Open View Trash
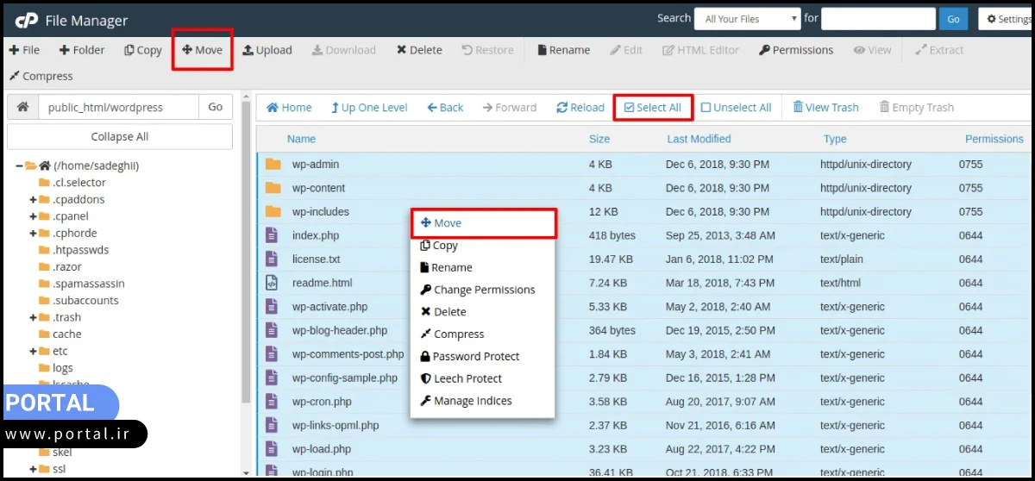 click(x=825, y=108)
